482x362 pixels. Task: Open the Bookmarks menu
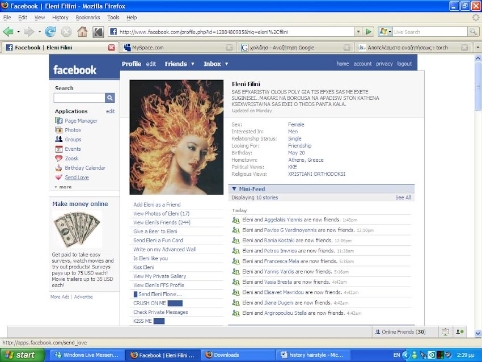(x=88, y=18)
